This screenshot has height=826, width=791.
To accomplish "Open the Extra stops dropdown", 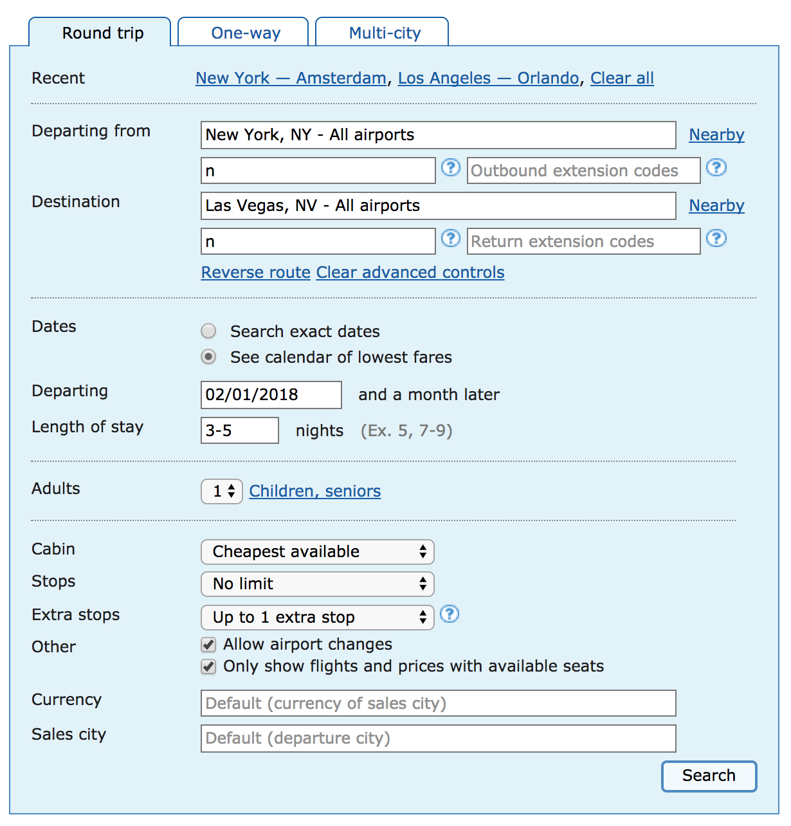I will click(317, 618).
